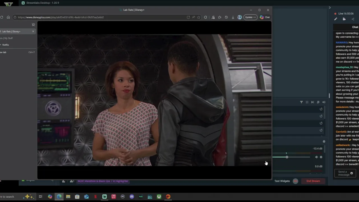Screen dimensions: 359x202
Task: Click the Read aloud icon in the address bar
Action: (x=194, y=17)
